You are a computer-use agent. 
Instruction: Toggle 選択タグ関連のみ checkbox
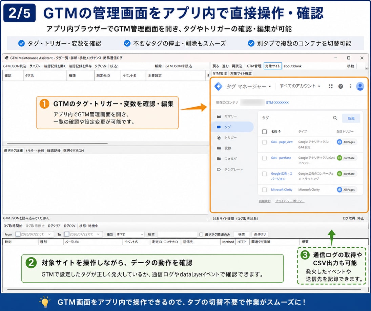201,235
